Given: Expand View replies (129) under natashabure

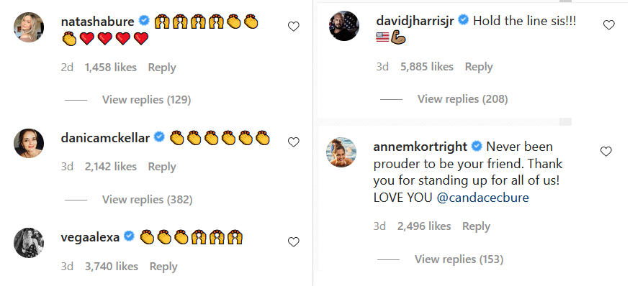Looking at the screenshot, I should coord(146,99).
